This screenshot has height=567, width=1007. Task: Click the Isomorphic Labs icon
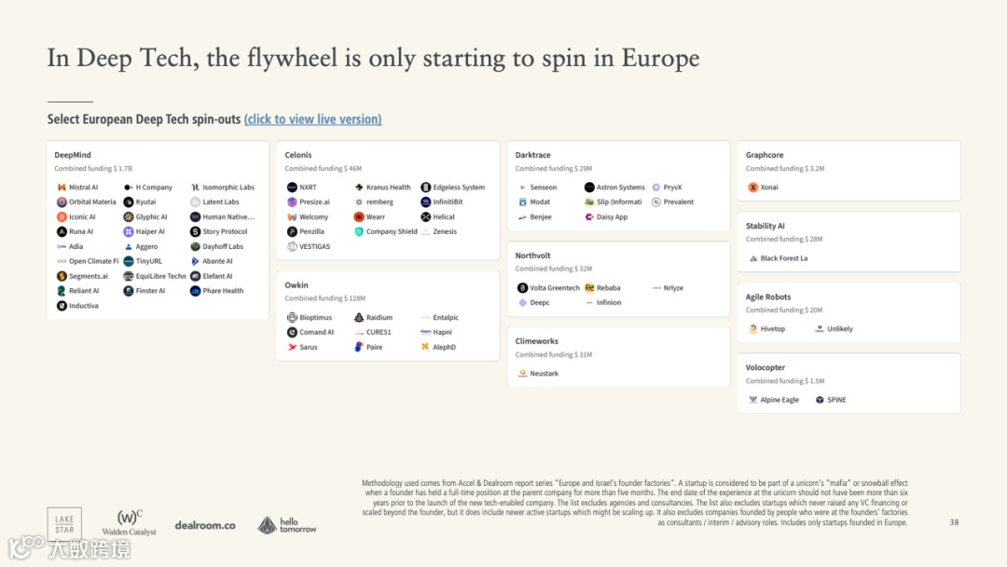195,187
